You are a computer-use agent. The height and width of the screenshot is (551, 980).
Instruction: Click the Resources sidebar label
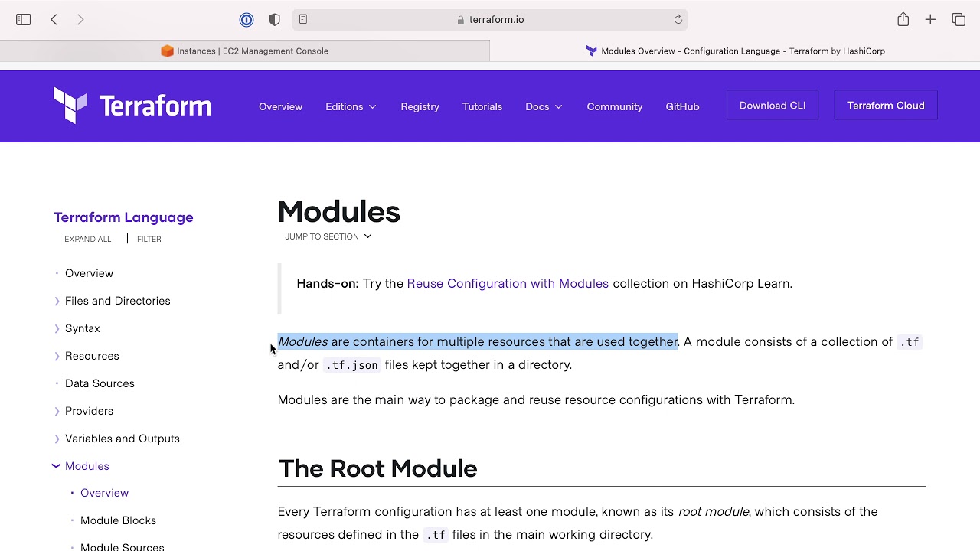pyautogui.click(x=92, y=356)
